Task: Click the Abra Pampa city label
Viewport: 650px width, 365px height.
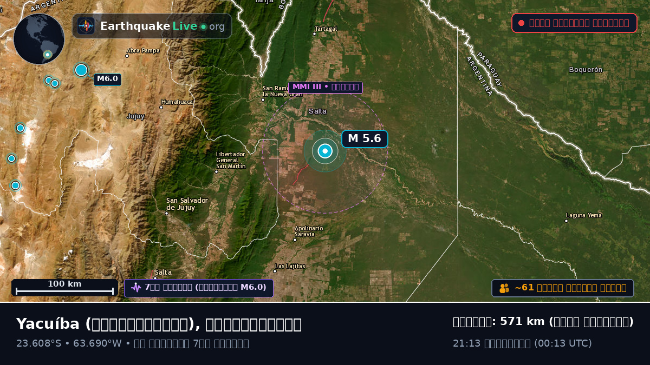Action: 143,51
